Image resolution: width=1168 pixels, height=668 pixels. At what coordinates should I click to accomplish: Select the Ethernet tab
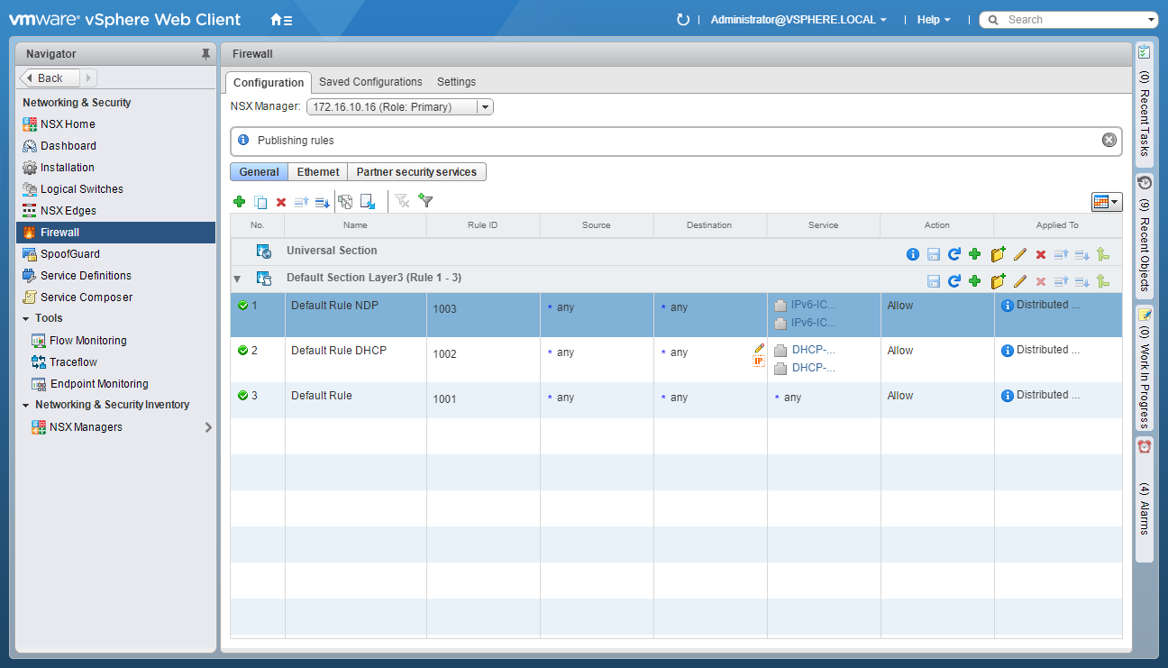318,172
